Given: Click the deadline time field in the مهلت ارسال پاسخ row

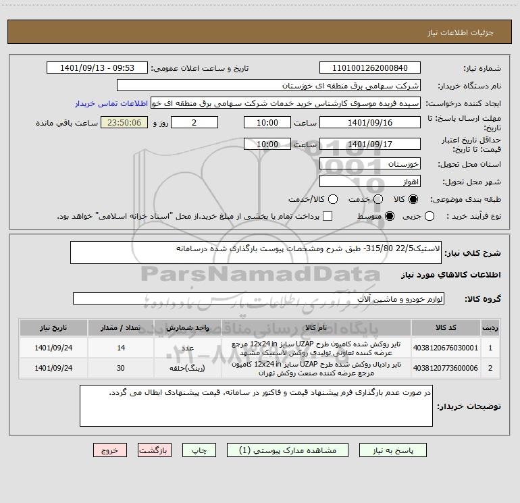Looking at the screenshot, I should pyautogui.click(x=267, y=122).
